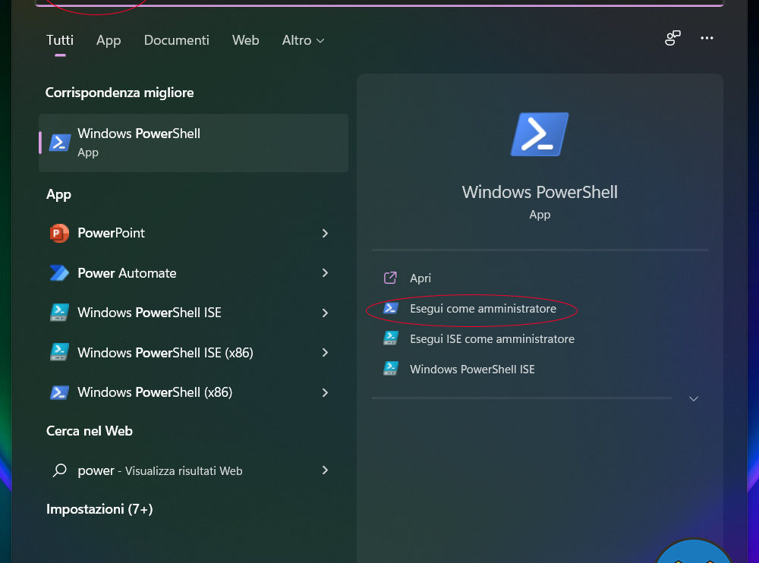Viewport: 759px width, 563px height.
Task: Select the Power Automate result text
Action: 127,273
